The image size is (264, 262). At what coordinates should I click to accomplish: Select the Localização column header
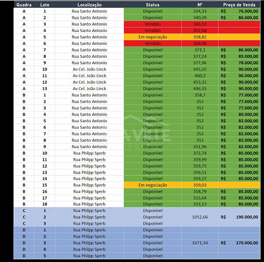tap(89, 4)
